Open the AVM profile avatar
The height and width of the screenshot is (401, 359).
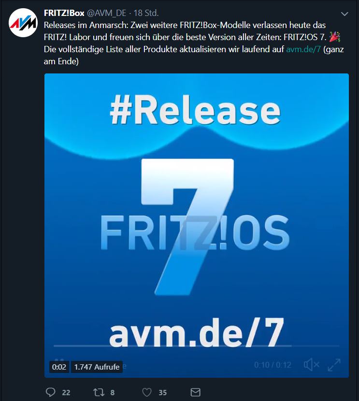click(23, 23)
